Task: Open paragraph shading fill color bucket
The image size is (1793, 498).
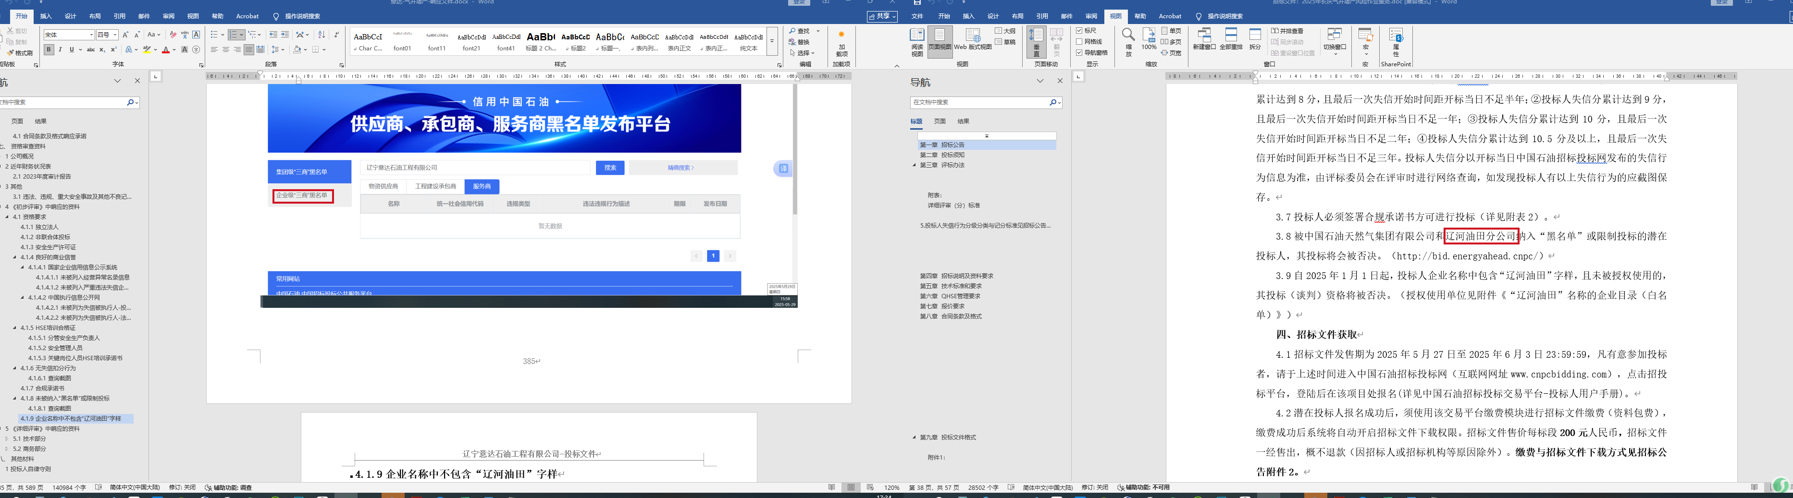Action: click(297, 49)
